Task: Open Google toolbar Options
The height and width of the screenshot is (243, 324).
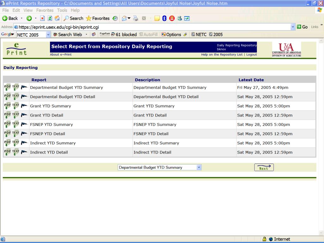Action: 171,34
